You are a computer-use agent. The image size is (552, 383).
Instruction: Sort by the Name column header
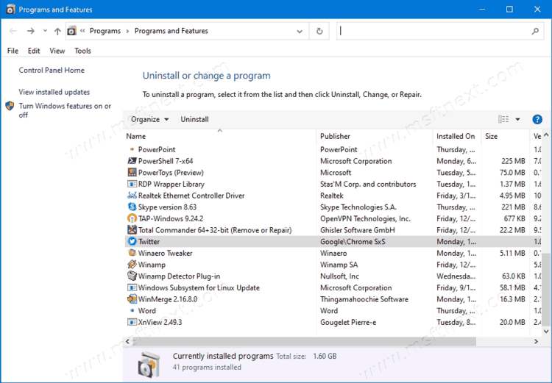click(x=220, y=137)
